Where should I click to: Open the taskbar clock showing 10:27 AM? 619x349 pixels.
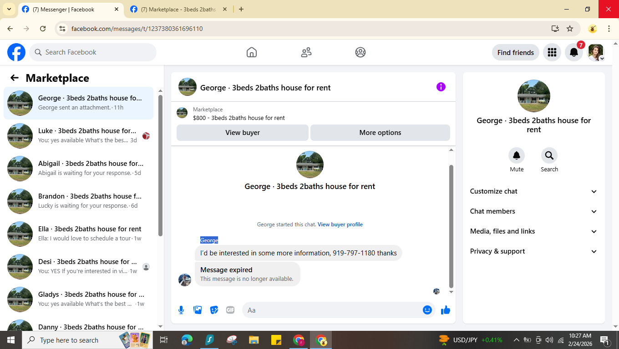point(580,340)
